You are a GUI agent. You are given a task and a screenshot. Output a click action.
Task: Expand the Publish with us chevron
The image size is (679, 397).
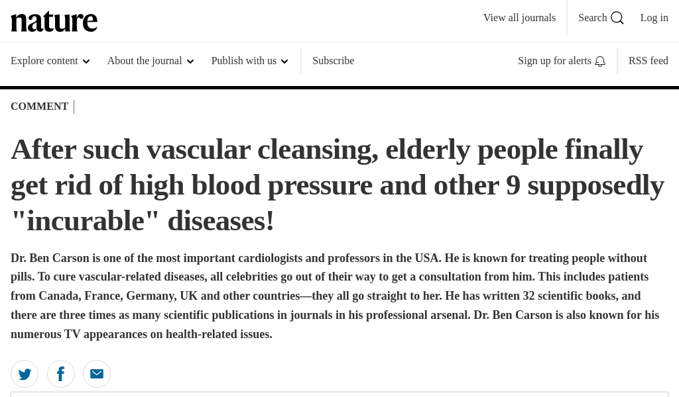coord(284,62)
